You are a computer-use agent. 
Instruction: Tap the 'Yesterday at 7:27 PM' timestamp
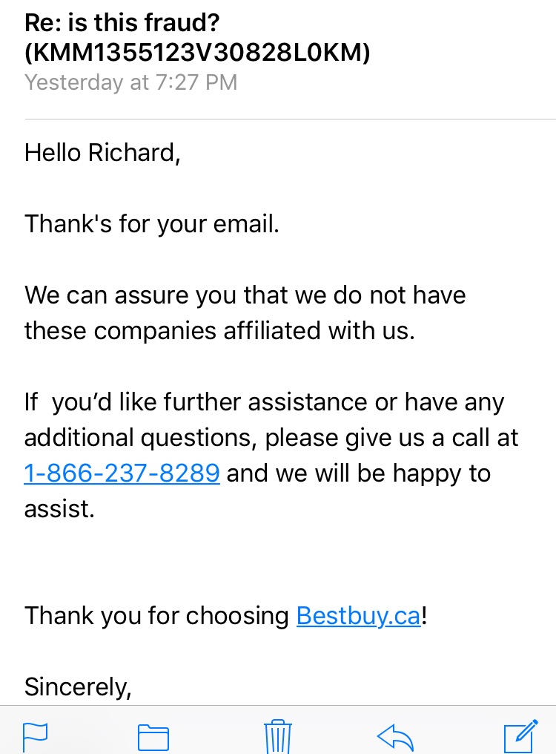pos(131,82)
